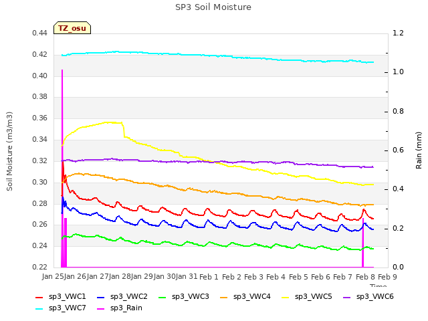Click the sp3_VWC1 legend entry
The height and width of the screenshot is (321, 428).
point(61,296)
